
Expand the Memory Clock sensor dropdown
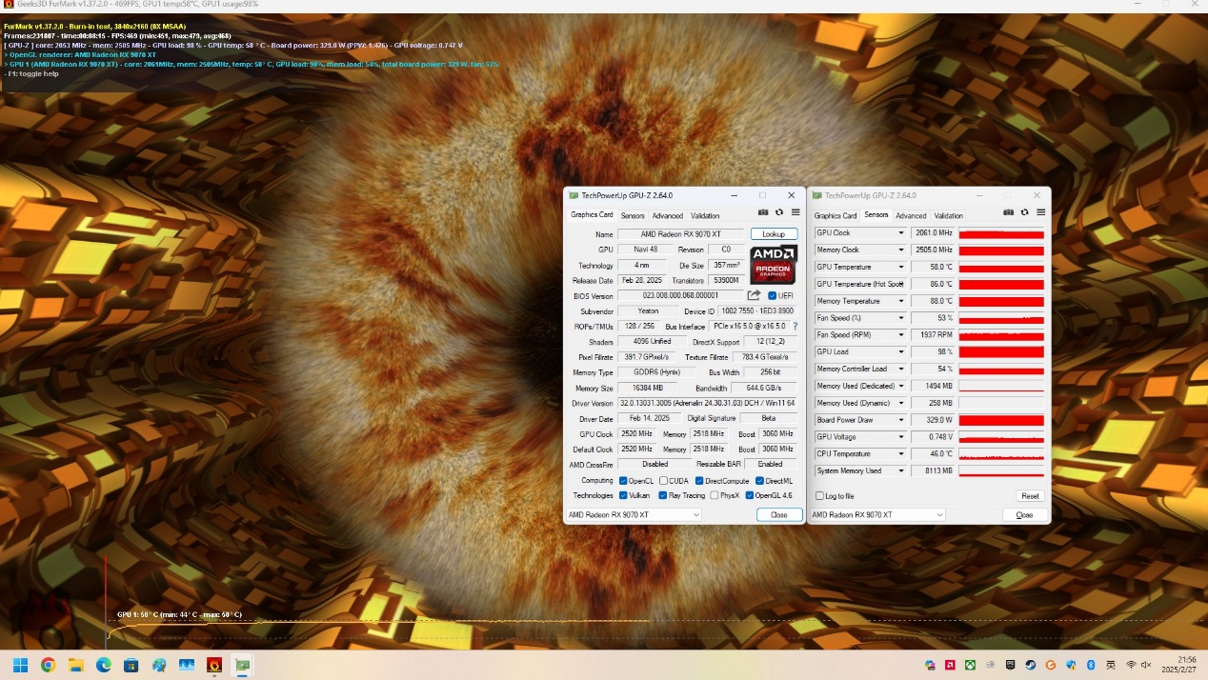[x=901, y=250]
